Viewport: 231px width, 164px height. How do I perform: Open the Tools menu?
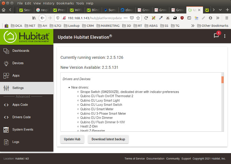pos(80,3)
